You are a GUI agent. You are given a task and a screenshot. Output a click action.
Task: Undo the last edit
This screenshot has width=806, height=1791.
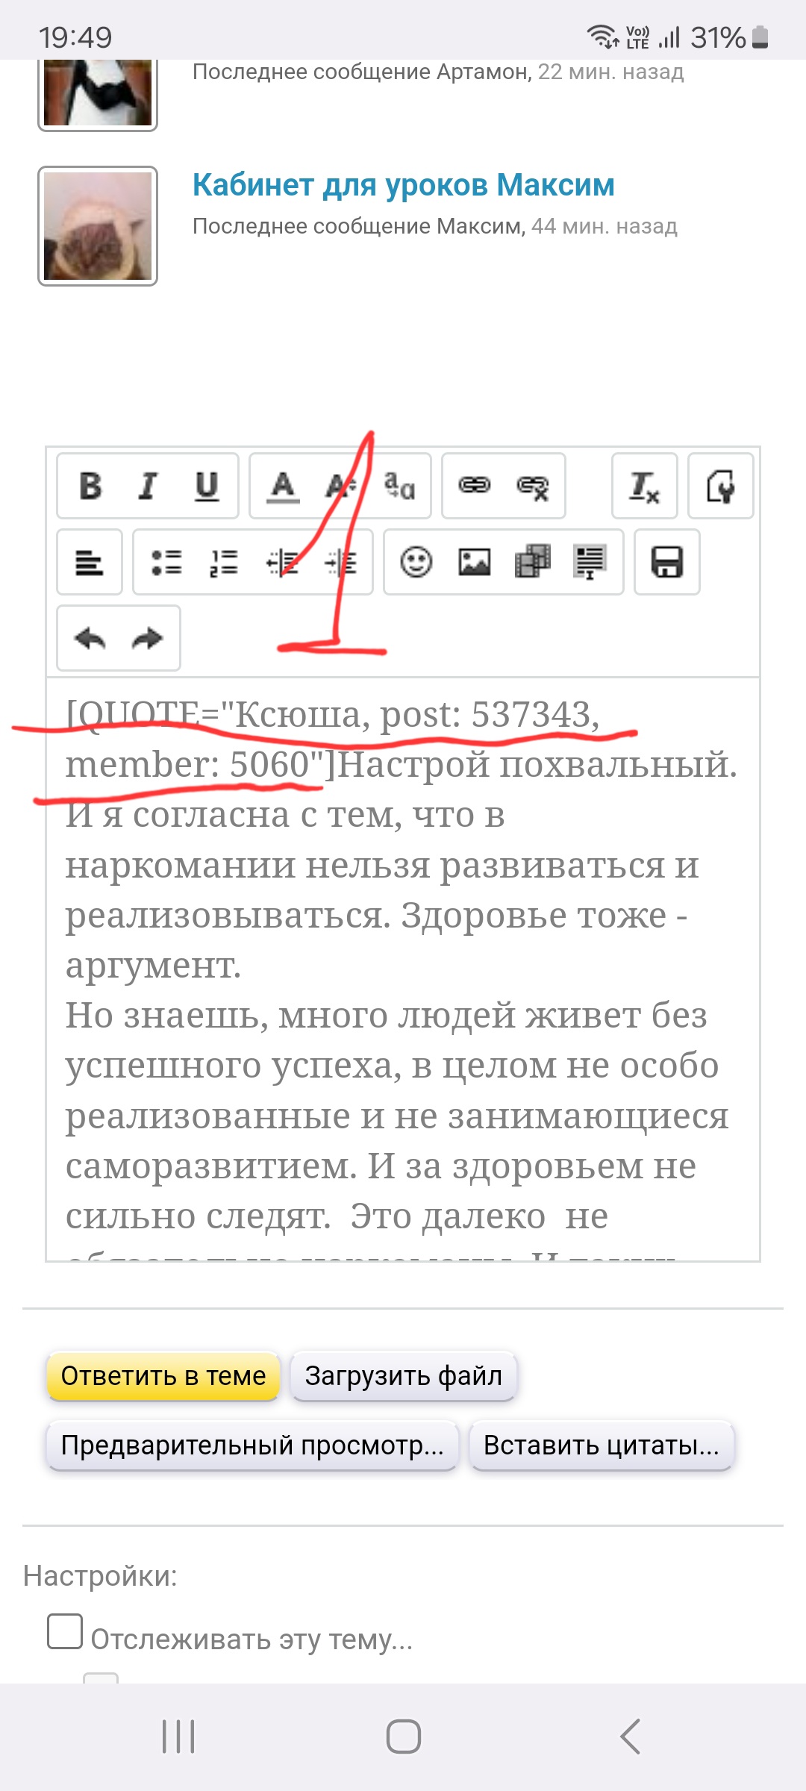tap(90, 639)
